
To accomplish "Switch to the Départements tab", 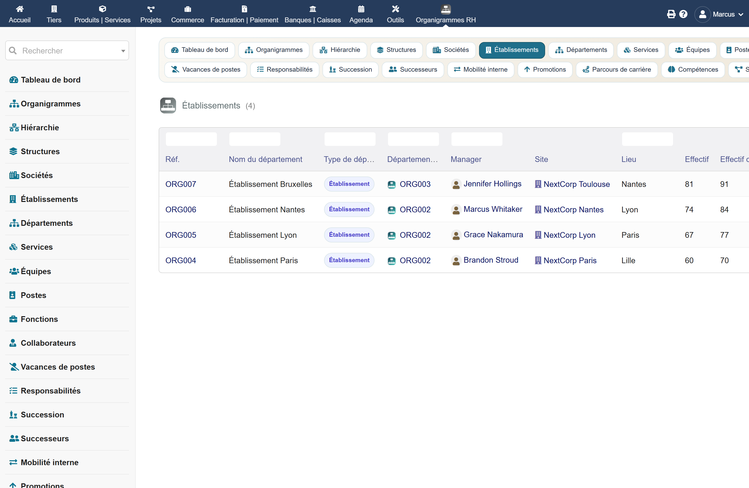I will pos(581,50).
